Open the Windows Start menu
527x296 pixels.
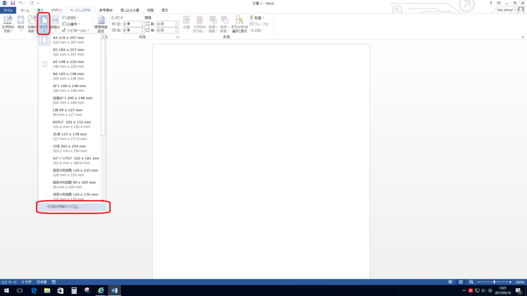[6, 291]
